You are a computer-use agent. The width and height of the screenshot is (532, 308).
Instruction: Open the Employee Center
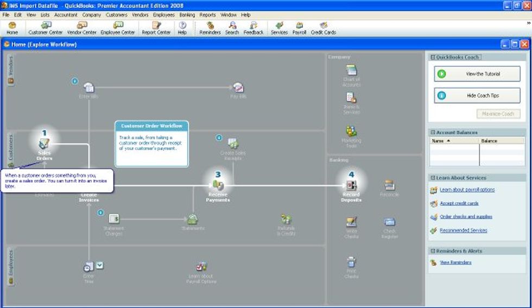(118, 28)
